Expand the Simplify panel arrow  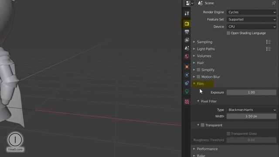tap(194, 70)
